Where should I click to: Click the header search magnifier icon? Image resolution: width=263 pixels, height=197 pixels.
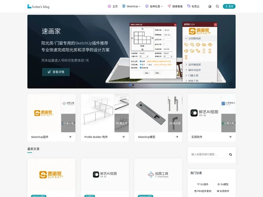[217, 6]
